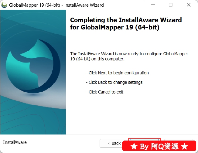Click the large globe logo in the banner
The width and height of the screenshot is (198, 153).
[33, 66]
